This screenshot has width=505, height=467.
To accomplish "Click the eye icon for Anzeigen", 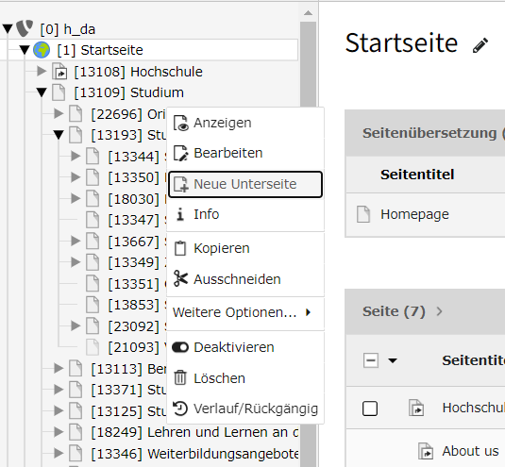I will click(180, 123).
